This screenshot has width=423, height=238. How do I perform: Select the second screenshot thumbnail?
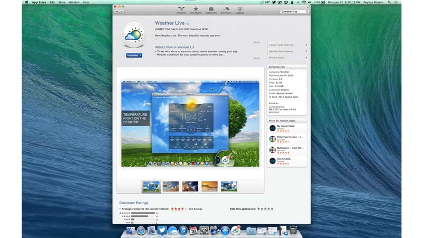pyautogui.click(x=170, y=187)
